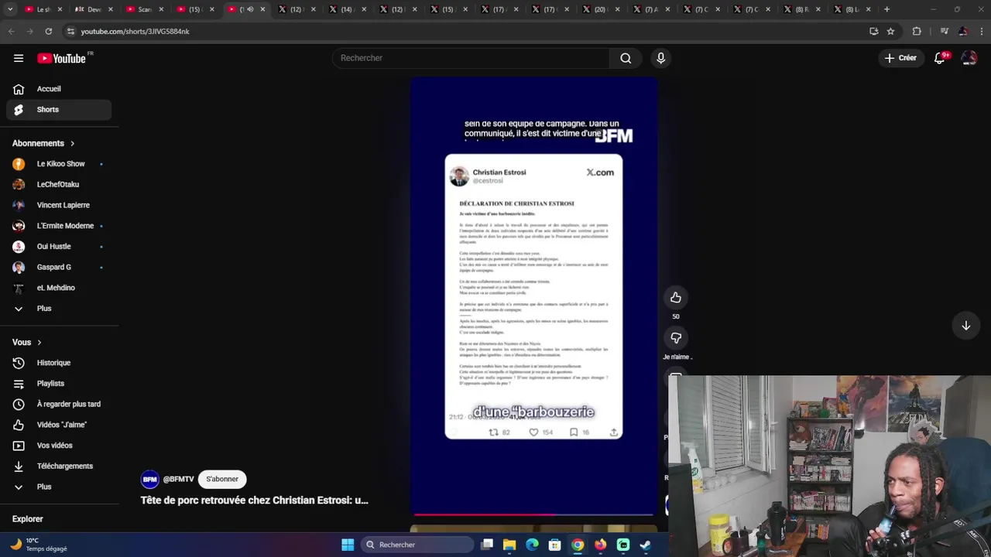Open Le Kikoo Show channel
991x557 pixels.
click(59, 164)
